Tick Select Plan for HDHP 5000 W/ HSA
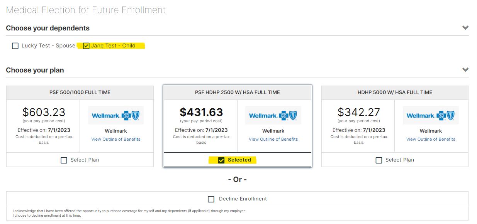This screenshot has width=477, height=224. 379,160
